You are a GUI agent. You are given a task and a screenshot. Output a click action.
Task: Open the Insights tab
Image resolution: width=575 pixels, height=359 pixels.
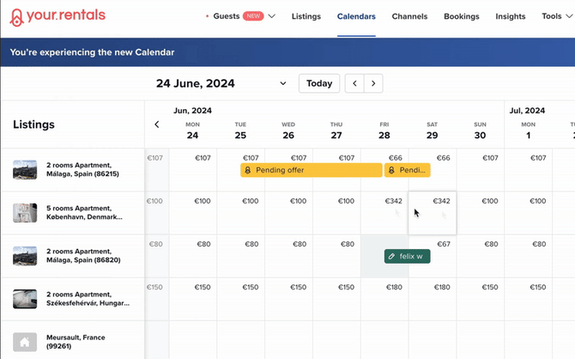click(x=511, y=16)
